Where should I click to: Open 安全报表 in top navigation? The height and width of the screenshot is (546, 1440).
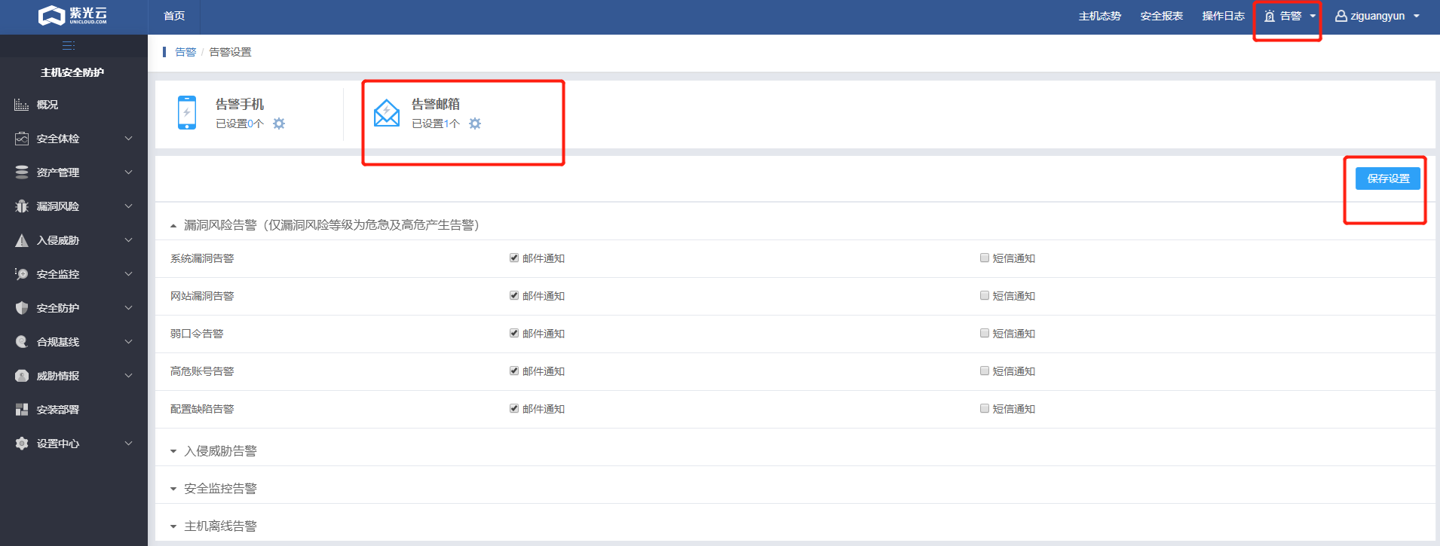point(1162,16)
